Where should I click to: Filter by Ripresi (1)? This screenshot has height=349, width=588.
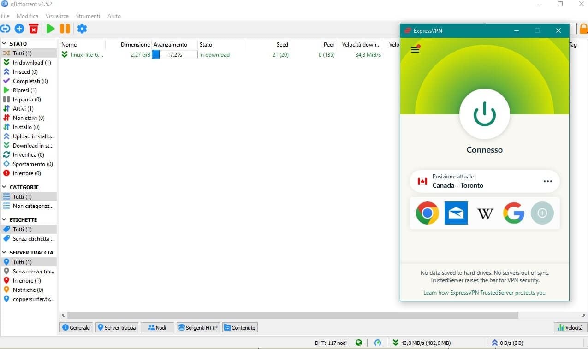pyautogui.click(x=29, y=90)
